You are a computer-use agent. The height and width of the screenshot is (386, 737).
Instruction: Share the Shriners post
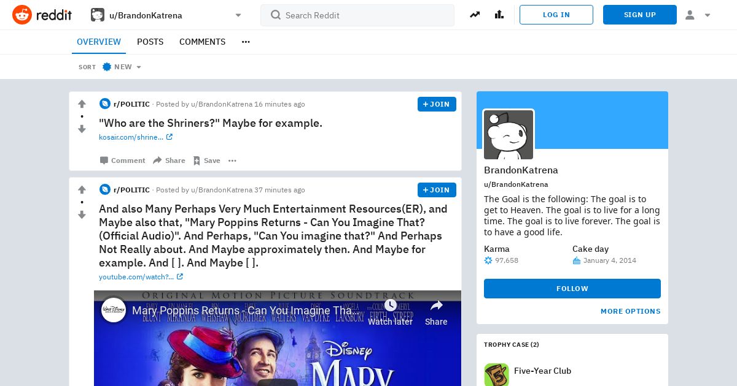tap(169, 161)
